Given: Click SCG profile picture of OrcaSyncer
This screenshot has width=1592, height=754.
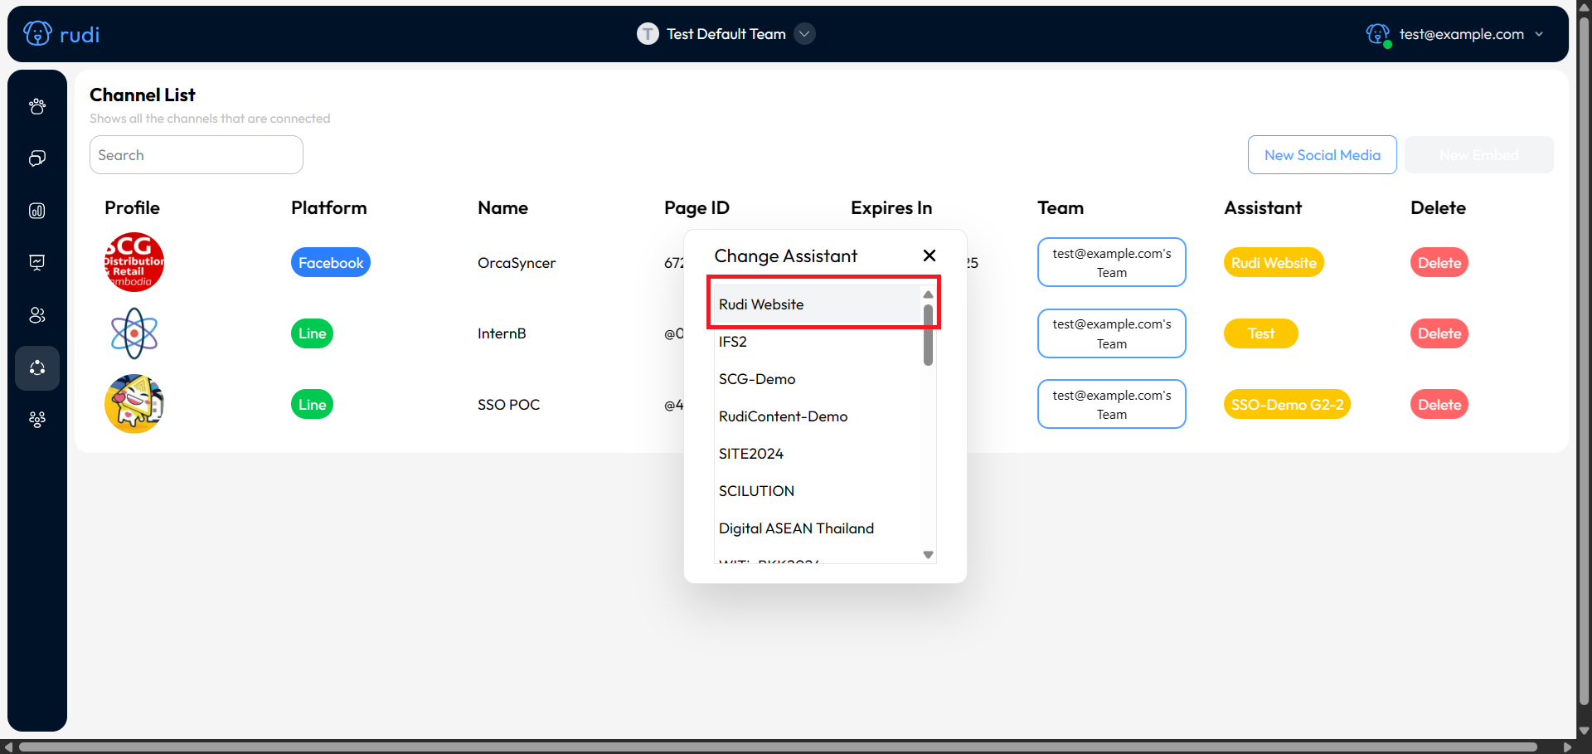Looking at the screenshot, I should pyautogui.click(x=134, y=262).
